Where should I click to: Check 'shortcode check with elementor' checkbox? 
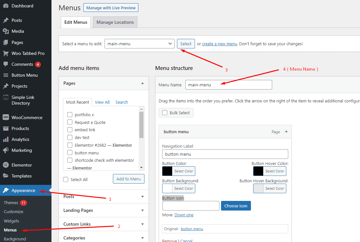pyautogui.click(x=70, y=160)
